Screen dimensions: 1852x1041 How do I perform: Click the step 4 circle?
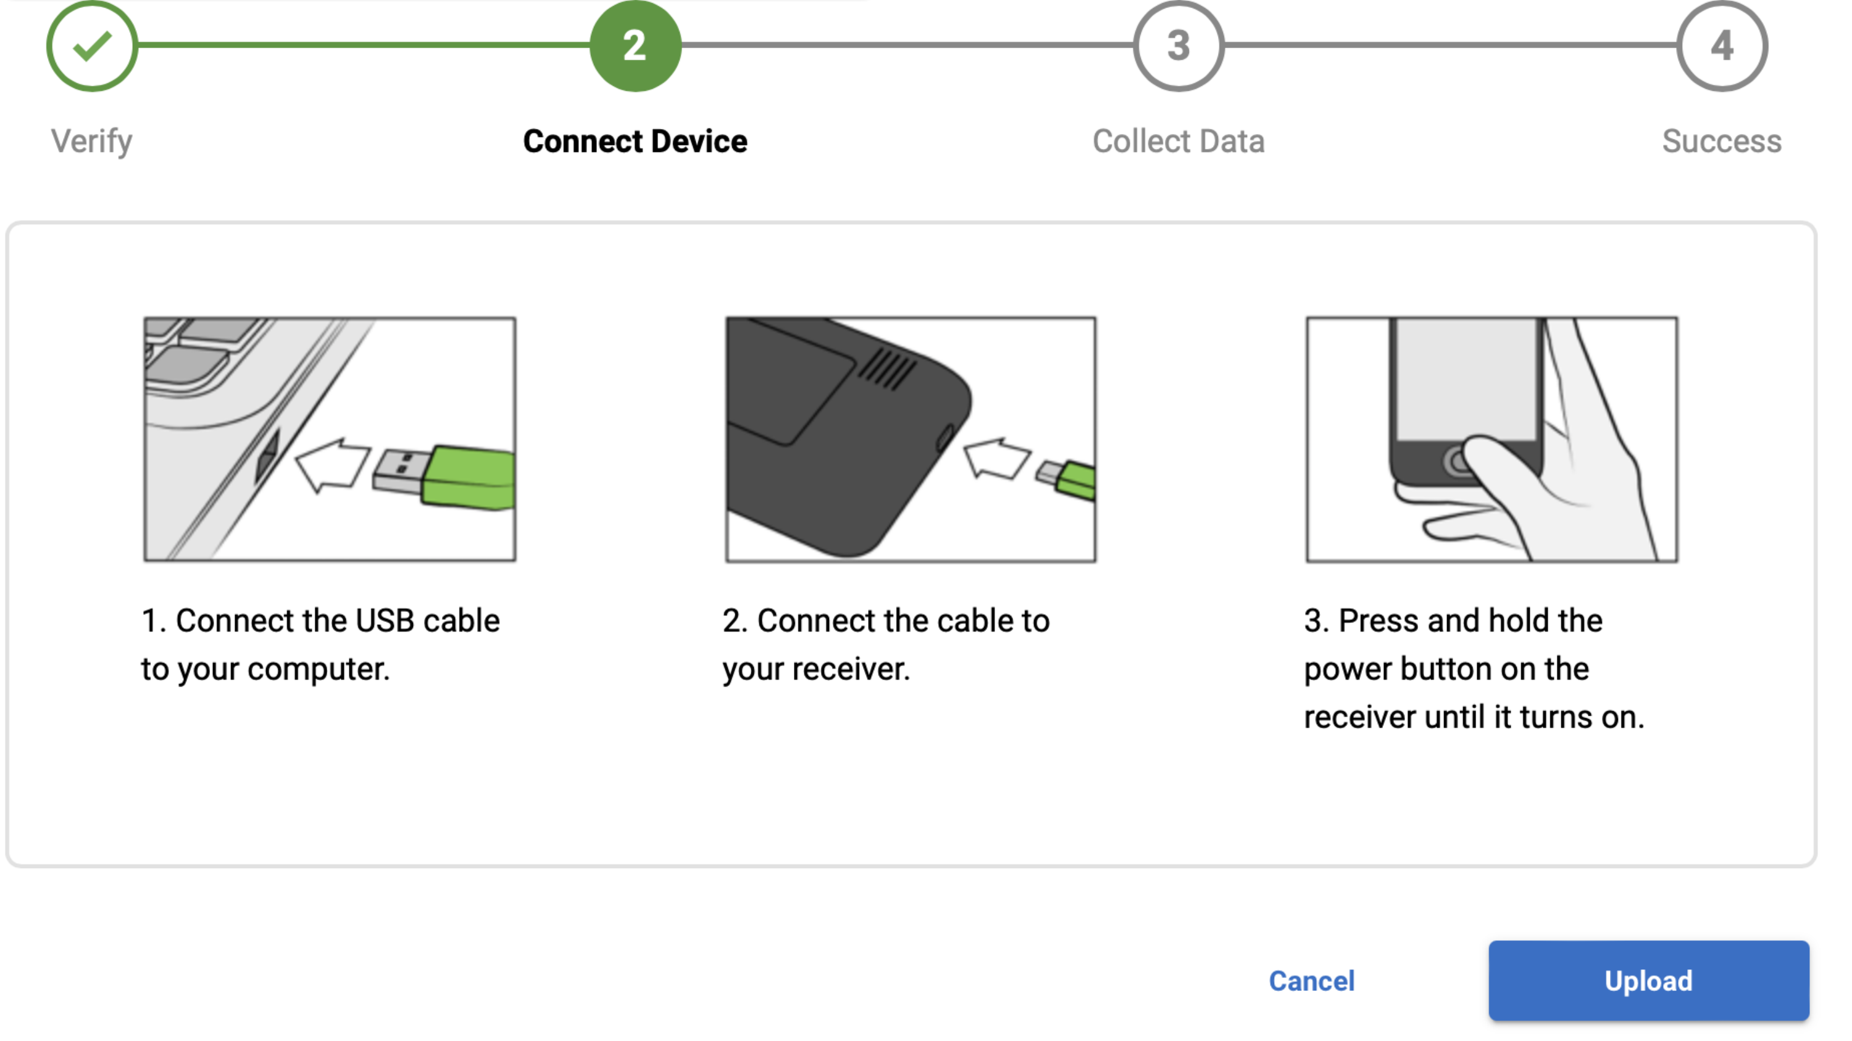click(x=1722, y=46)
